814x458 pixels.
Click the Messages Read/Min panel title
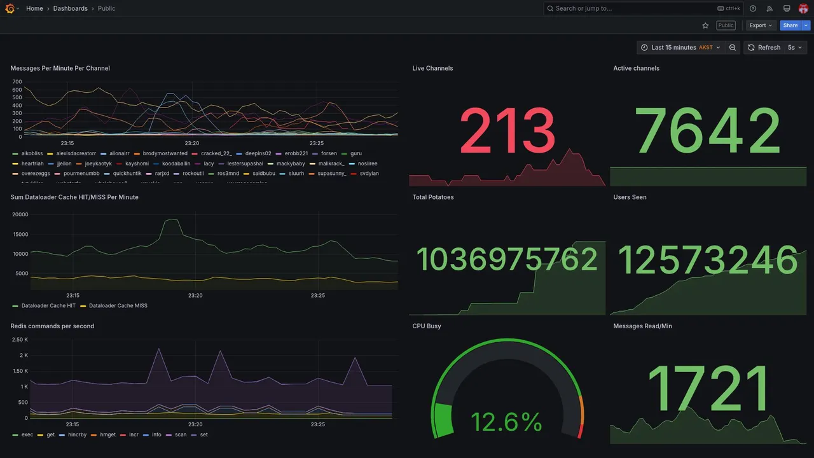click(642, 326)
